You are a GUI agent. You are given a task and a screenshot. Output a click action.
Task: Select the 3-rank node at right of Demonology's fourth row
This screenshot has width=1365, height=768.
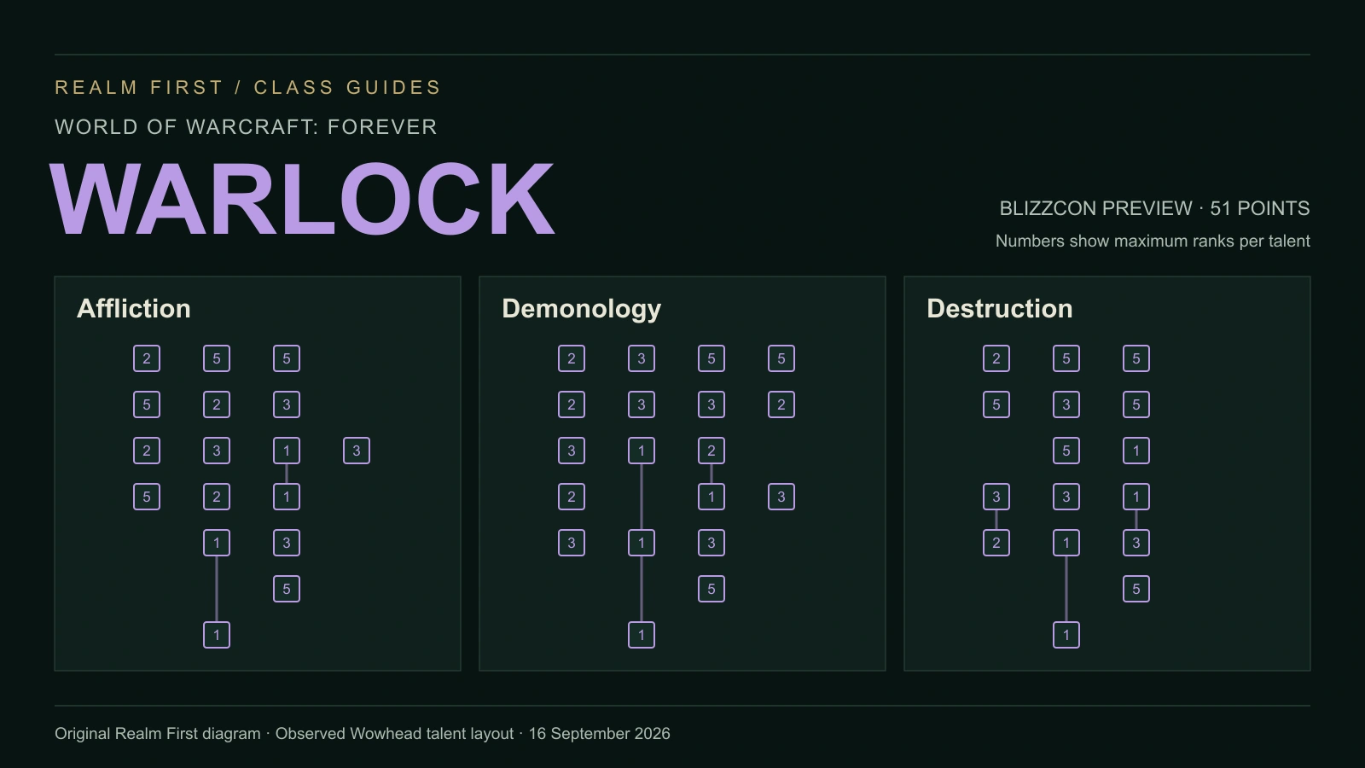(x=781, y=497)
